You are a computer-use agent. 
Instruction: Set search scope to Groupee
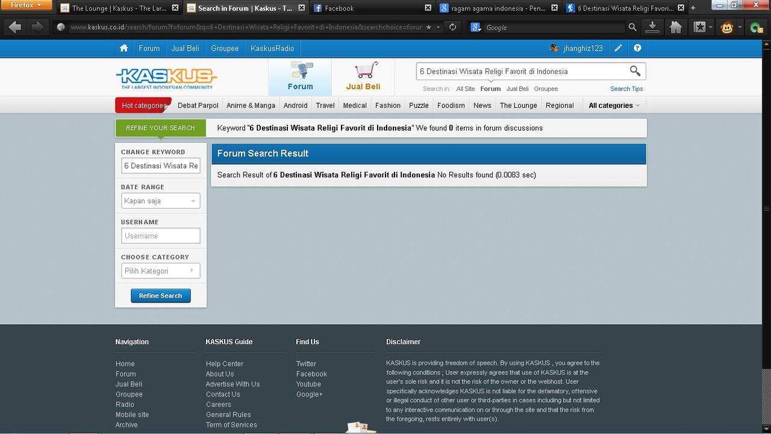(x=546, y=89)
